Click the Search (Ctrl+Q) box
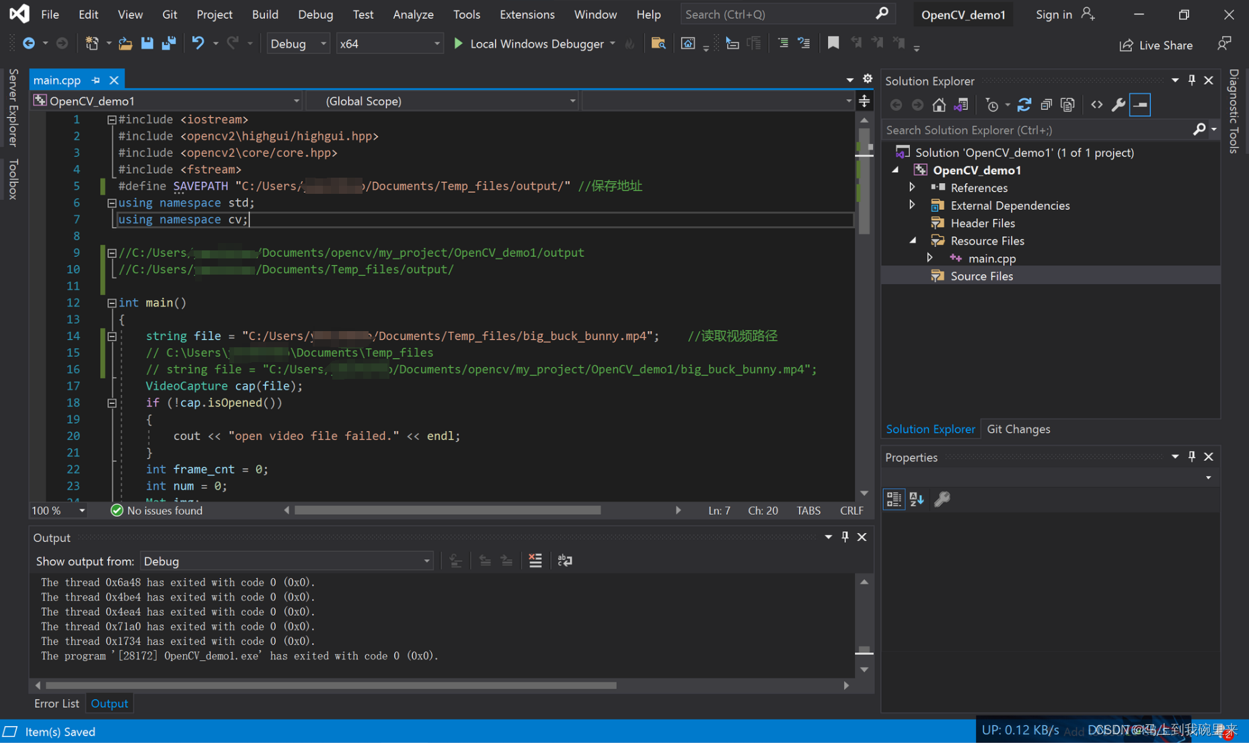The width and height of the screenshot is (1249, 743). [x=787, y=14]
